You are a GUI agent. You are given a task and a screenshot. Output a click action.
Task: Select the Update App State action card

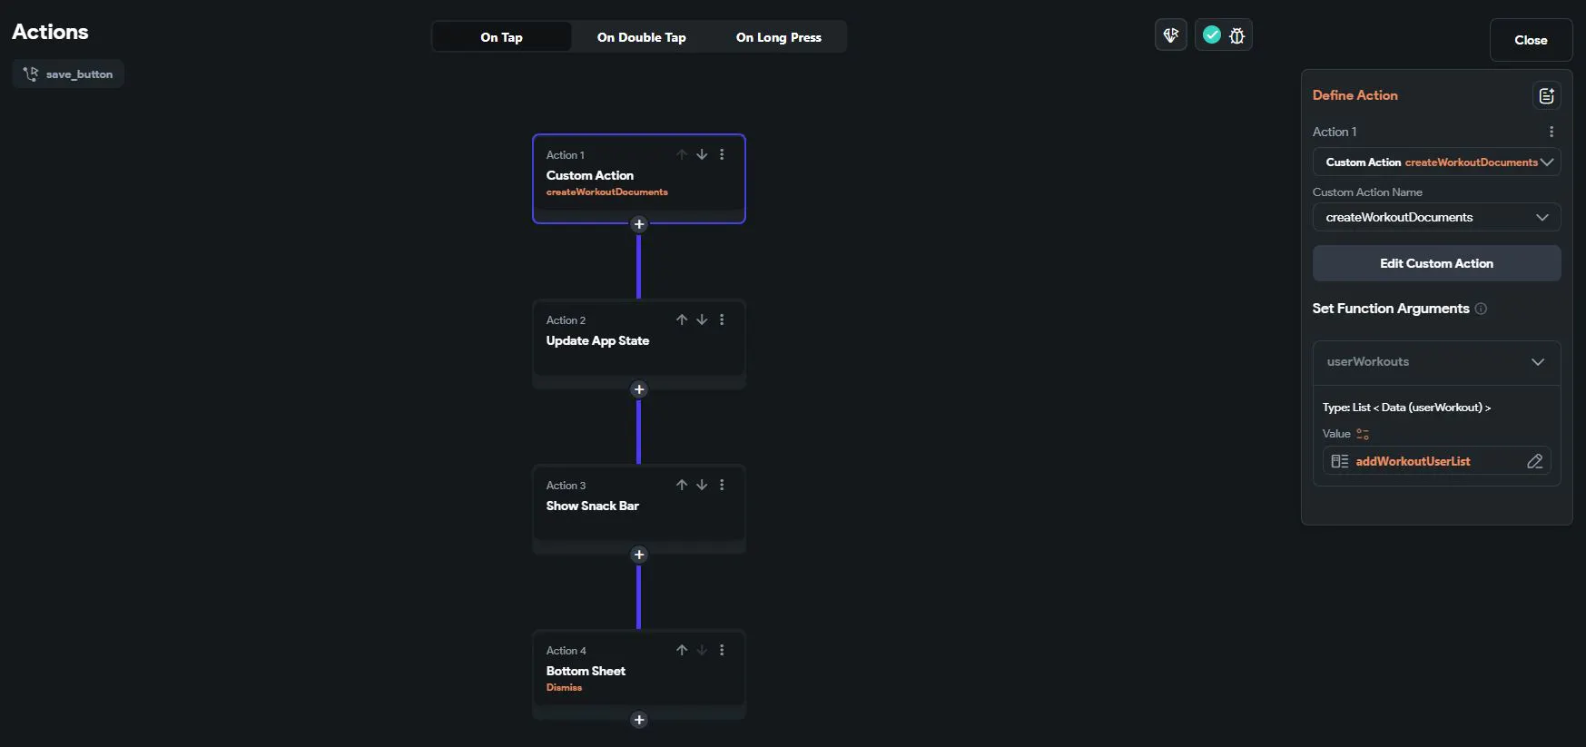point(639,343)
